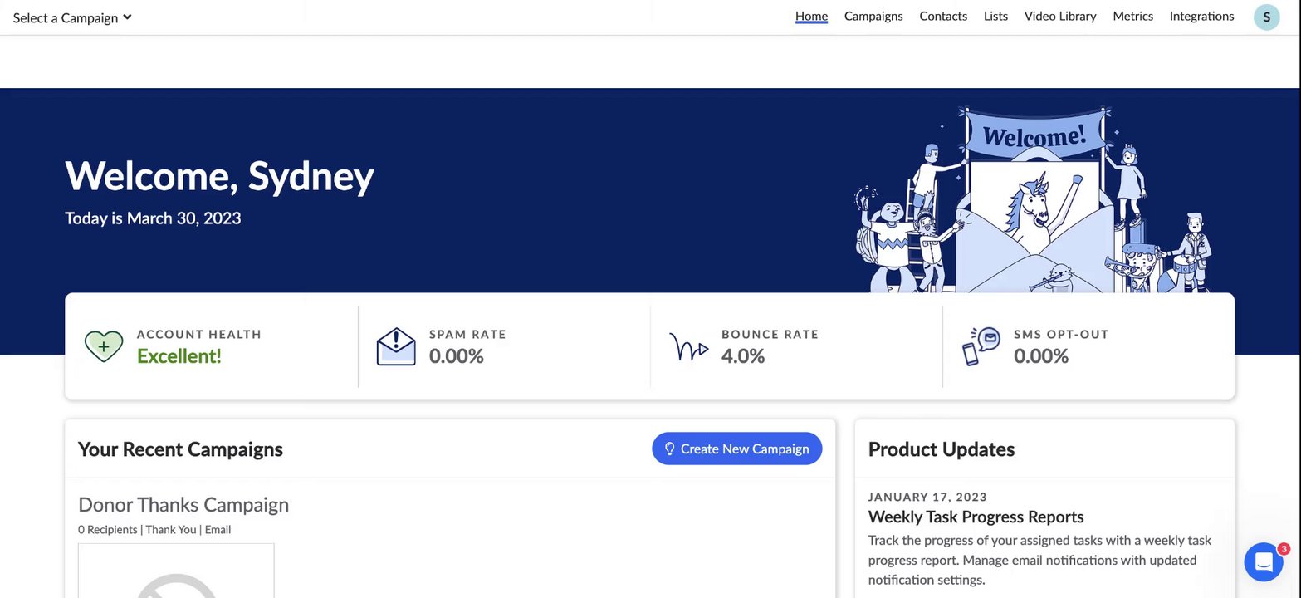Image resolution: width=1301 pixels, height=598 pixels.
Task: Open the Donor Thanks Campaign link
Action: 183,504
